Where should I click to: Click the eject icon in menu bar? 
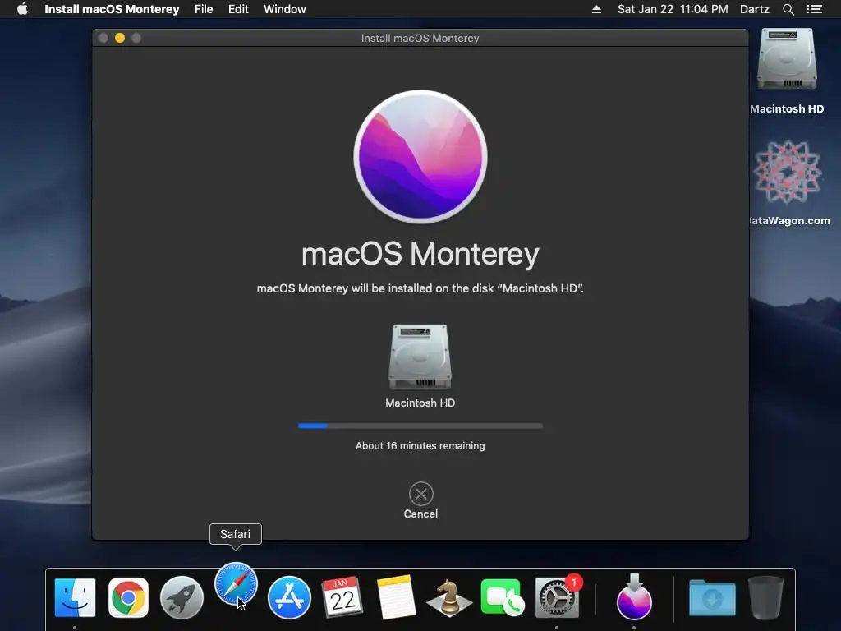[x=596, y=9]
